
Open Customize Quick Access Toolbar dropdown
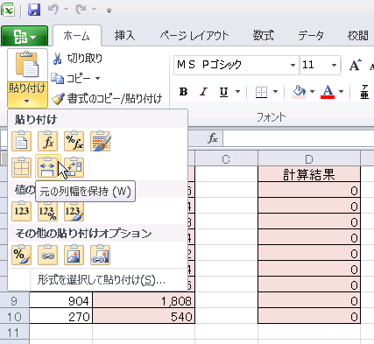click(x=109, y=11)
